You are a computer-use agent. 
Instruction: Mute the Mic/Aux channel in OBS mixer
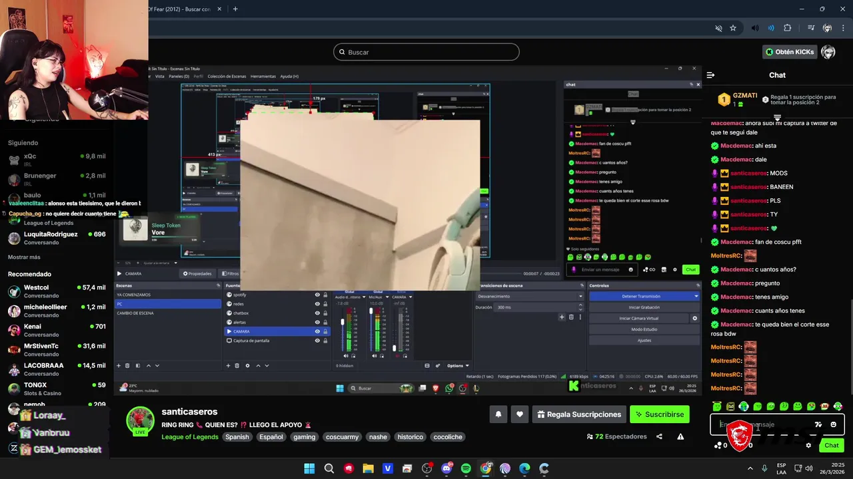click(x=375, y=356)
